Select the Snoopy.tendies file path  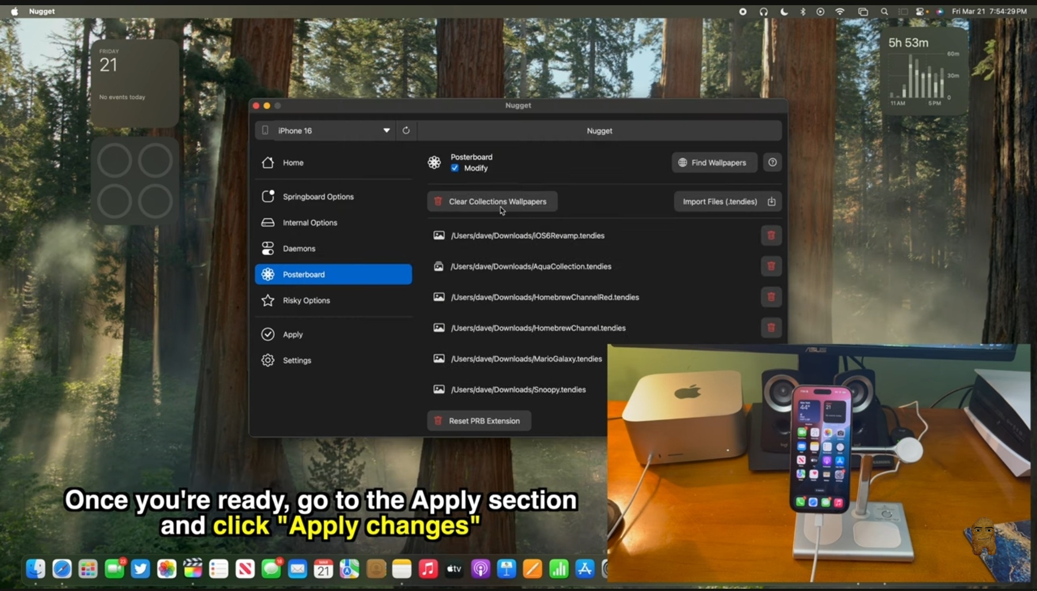point(518,390)
